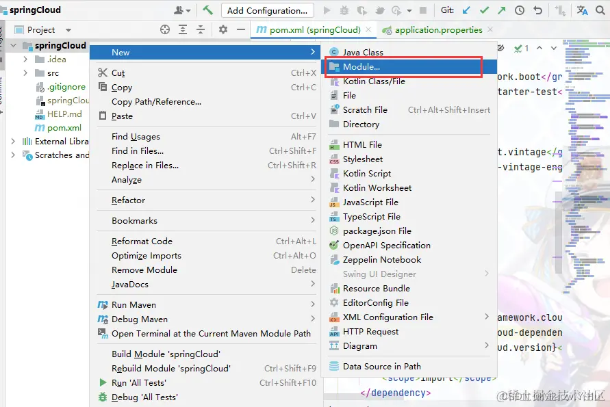Viewport: 610px width, 407px height.
Task: Expand XML Configuration File submenu
Action: coord(409,317)
